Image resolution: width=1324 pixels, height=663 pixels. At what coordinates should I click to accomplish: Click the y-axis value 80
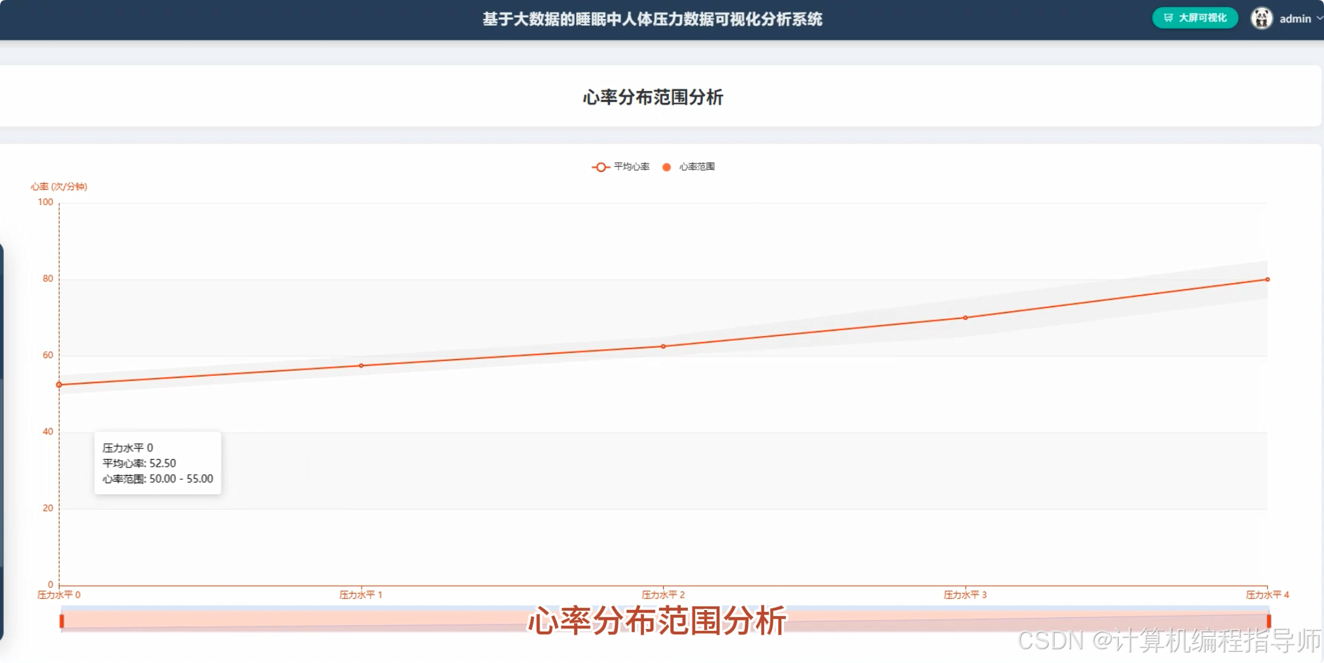48,279
